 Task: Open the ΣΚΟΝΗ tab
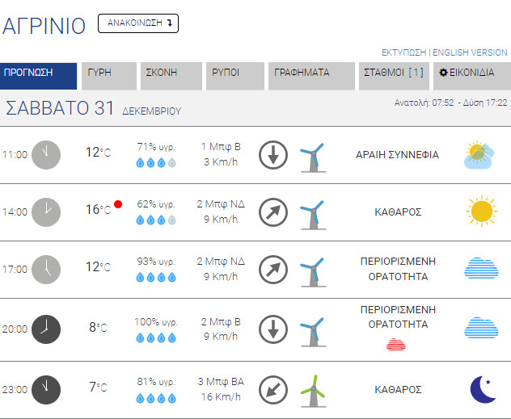(171, 73)
